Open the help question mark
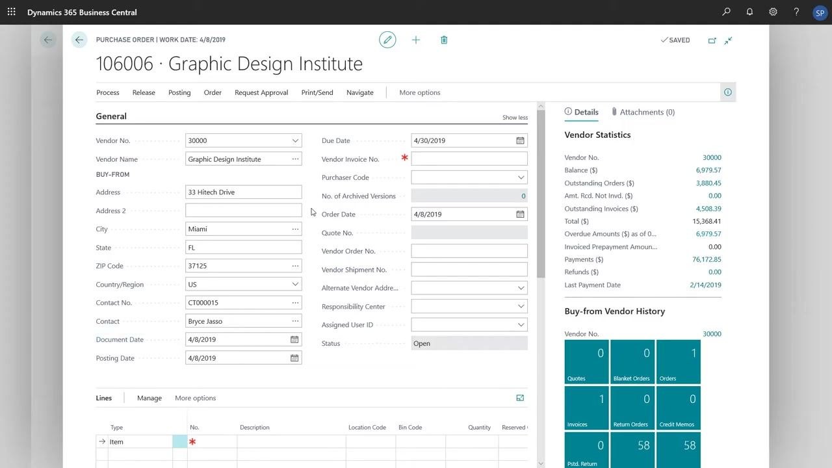Screen dimensions: 832x468 coord(796,12)
